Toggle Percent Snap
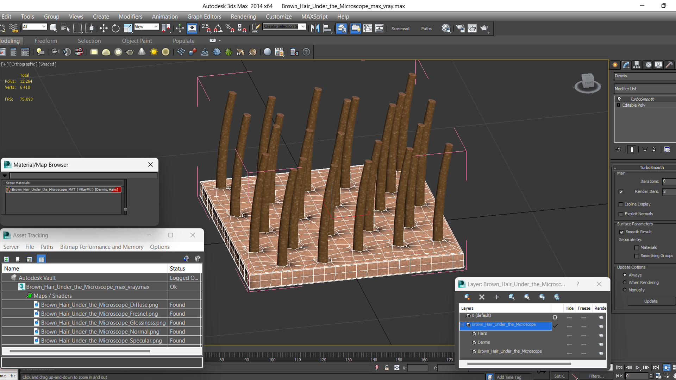The height and width of the screenshot is (380, 676). click(x=230, y=28)
